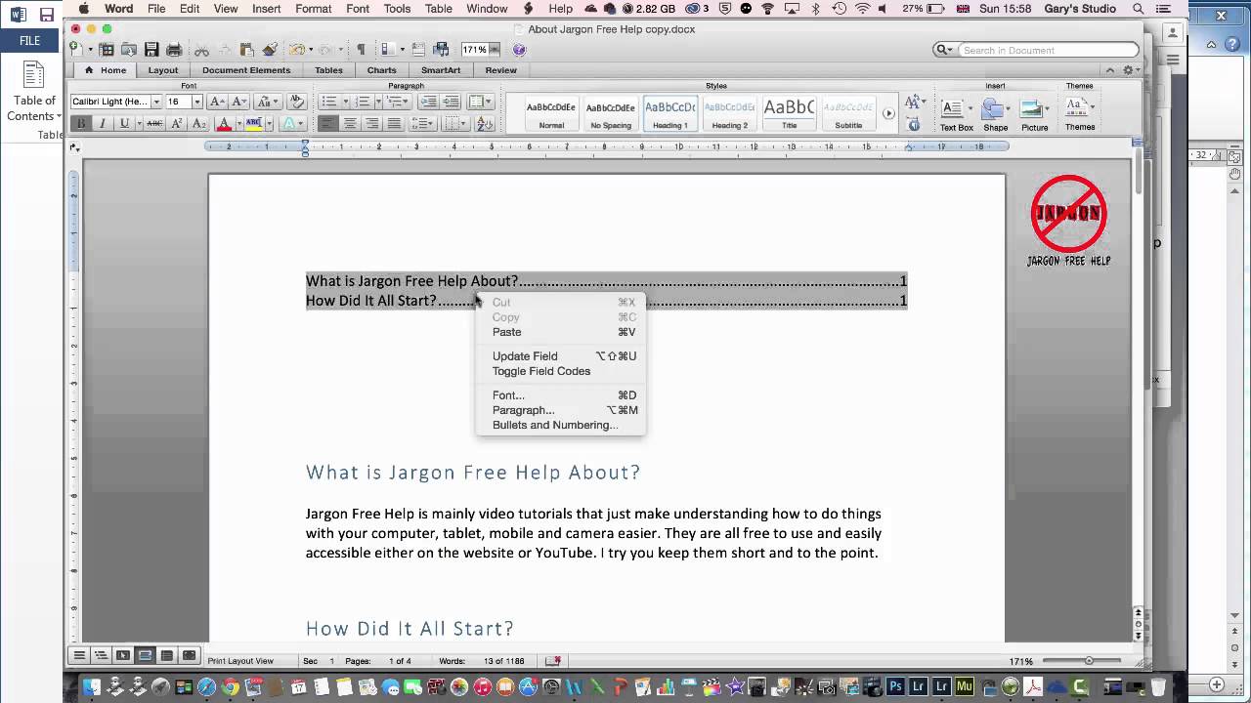Screen dimensions: 1251x703
Task: Open the format painter brush icon
Action: point(270,50)
